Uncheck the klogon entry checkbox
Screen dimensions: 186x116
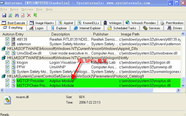(7, 62)
